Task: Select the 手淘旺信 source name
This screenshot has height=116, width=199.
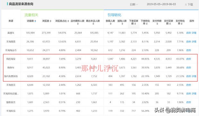Action: [x=11, y=111]
